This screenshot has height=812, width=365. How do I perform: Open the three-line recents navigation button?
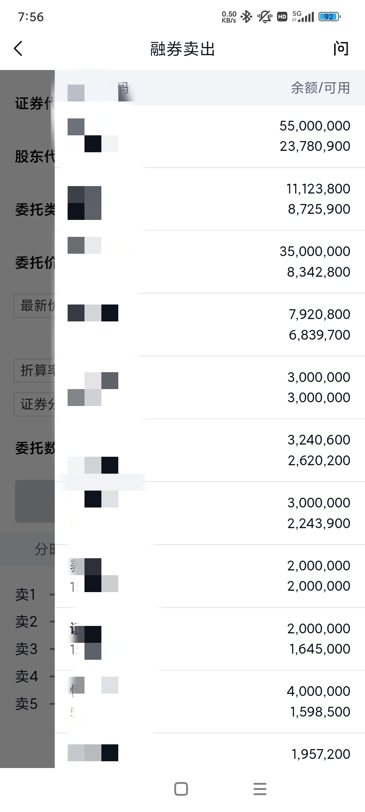coord(260,789)
